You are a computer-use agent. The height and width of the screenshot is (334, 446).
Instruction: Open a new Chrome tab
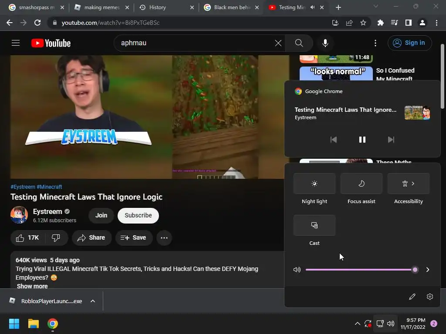click(x=338, y=7)
